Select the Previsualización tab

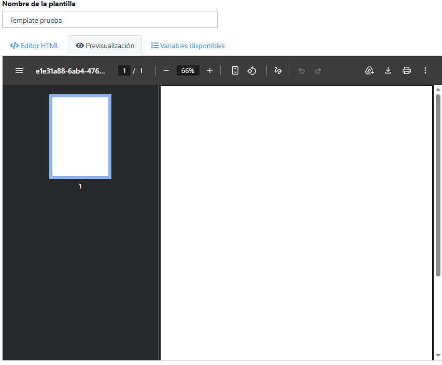tap(105, 46)
